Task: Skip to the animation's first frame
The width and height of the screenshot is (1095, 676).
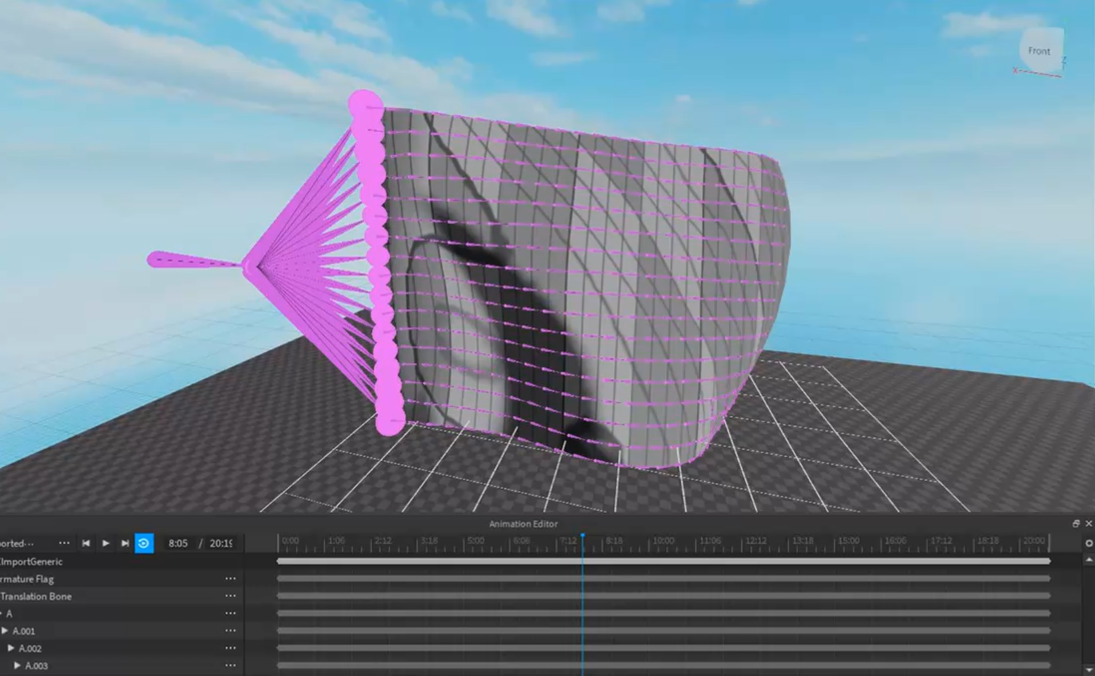Action: 86,543
